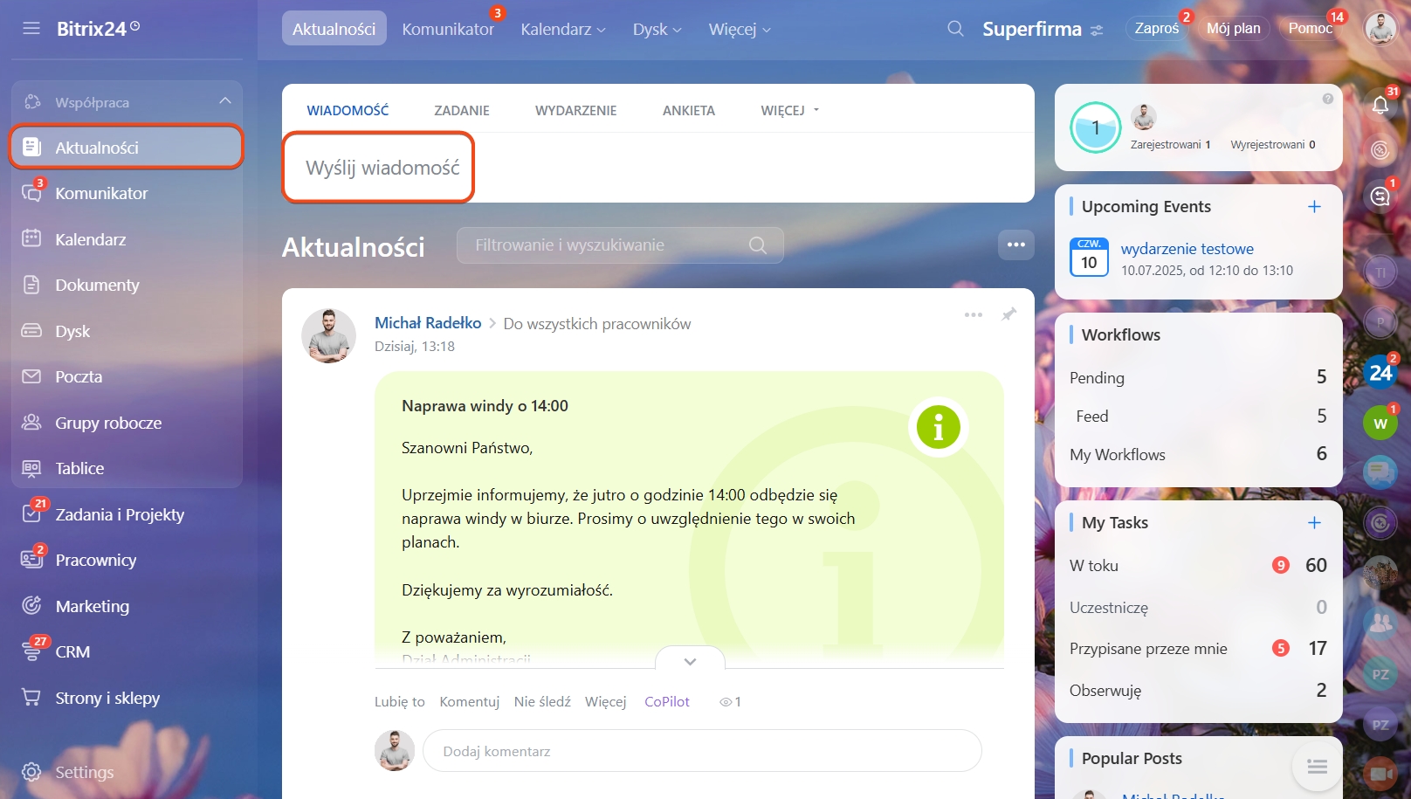Open W toku tasks row

[1198, 565]
